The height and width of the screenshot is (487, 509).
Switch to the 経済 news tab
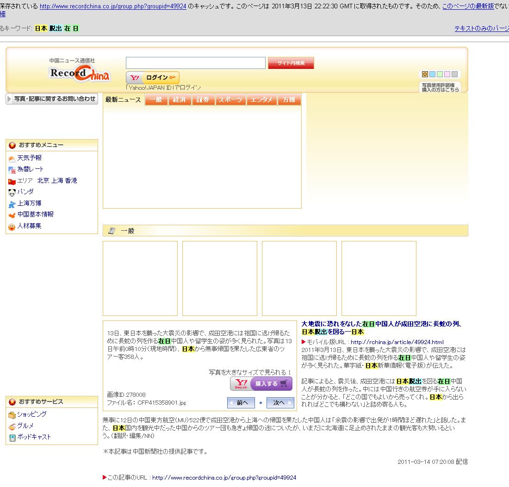click(180, 99)
